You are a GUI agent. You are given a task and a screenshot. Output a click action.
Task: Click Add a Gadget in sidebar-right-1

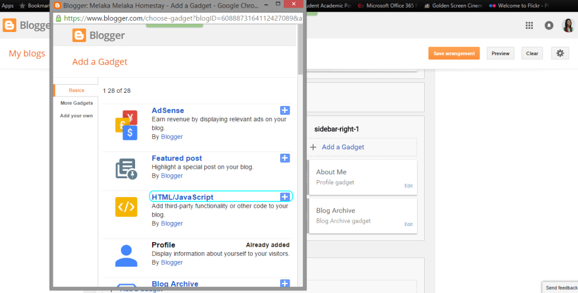pos(343,147)
